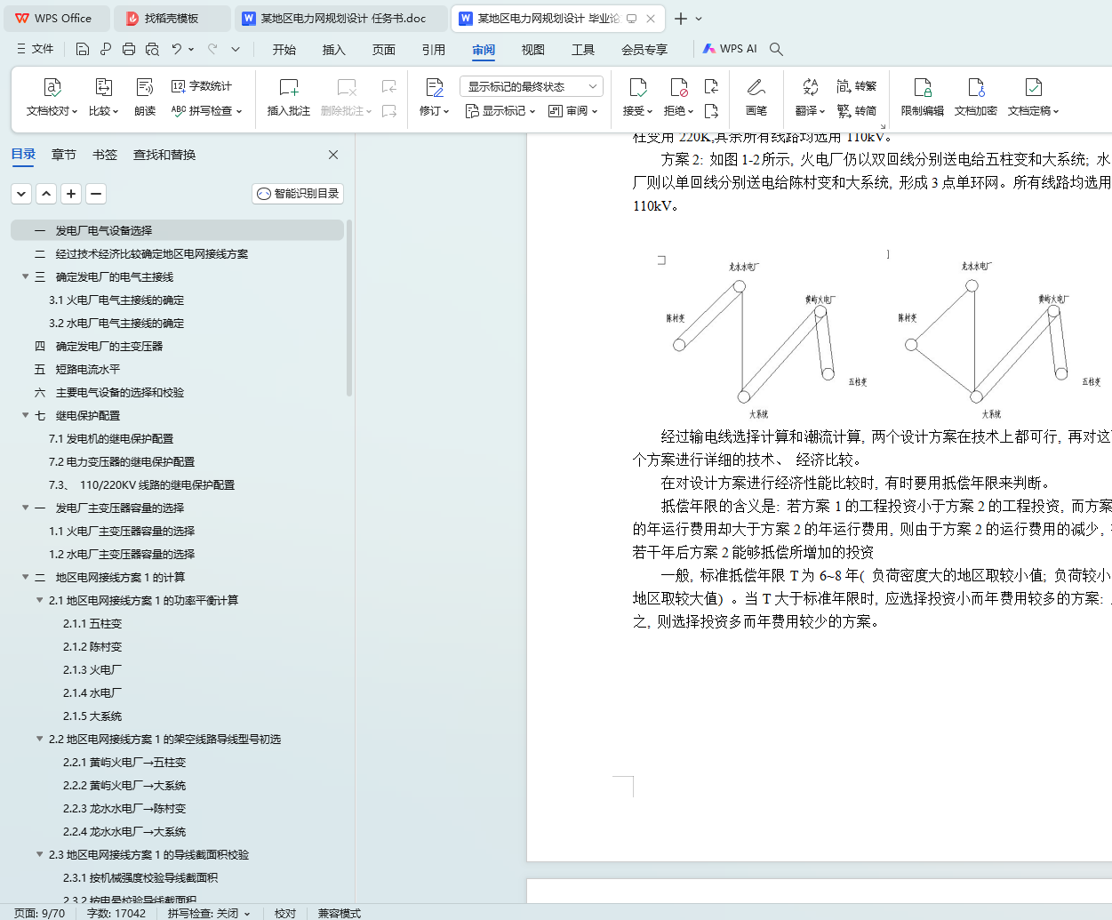Click 页面: 9/70 in status bar

click(40, 913)
